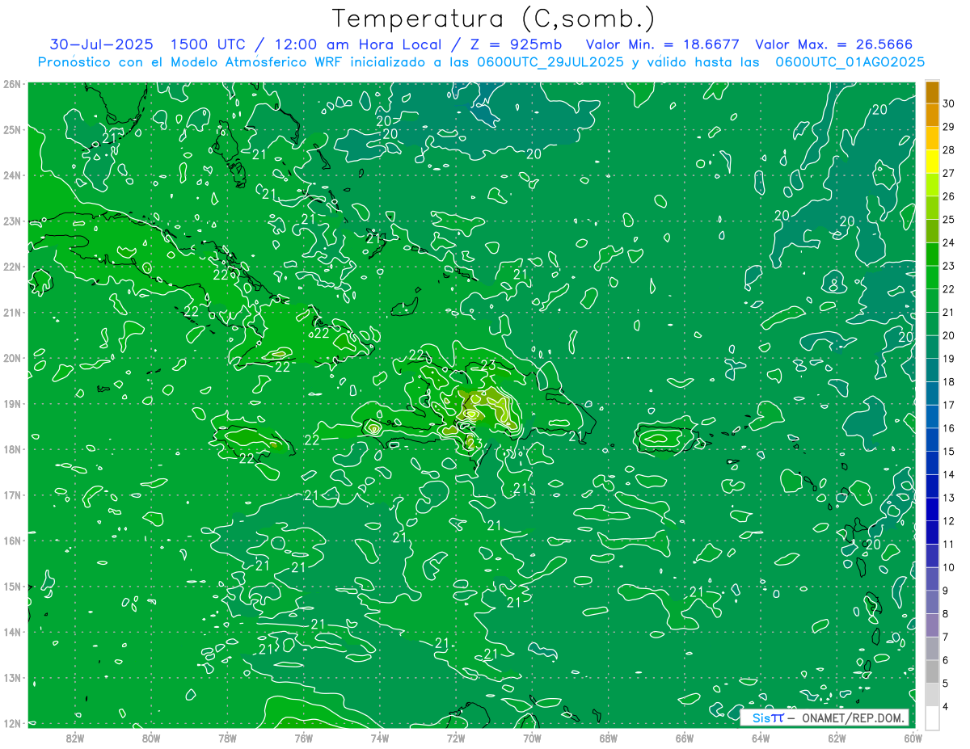Click the "22N" latitude axis label

[x=12, y=267]
